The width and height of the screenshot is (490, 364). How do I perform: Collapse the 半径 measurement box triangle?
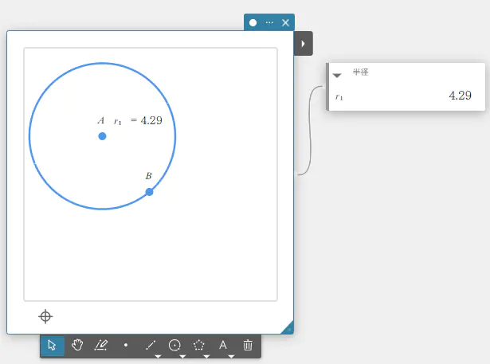pyautogui.click(x=337, y=75)
